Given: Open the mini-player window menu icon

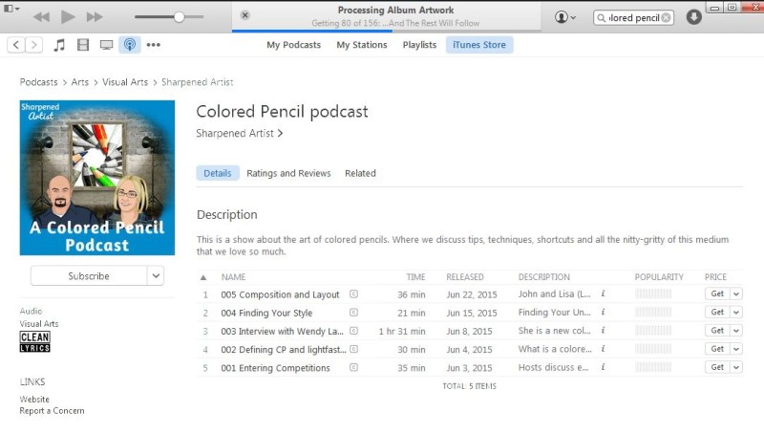Looking at the screenshot, I should click(11, 9).
